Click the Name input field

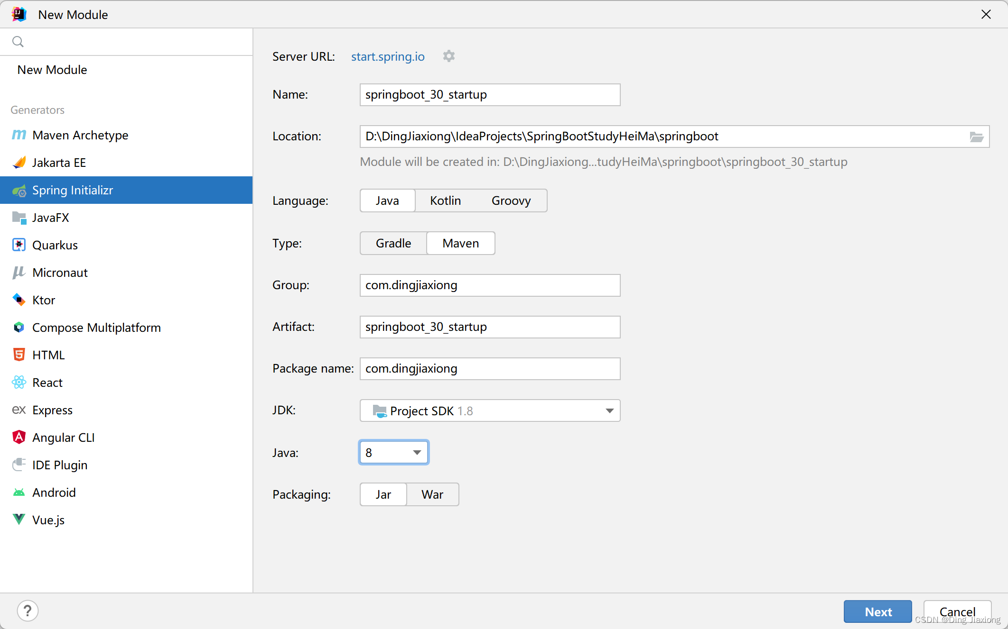tap(490, 94)
